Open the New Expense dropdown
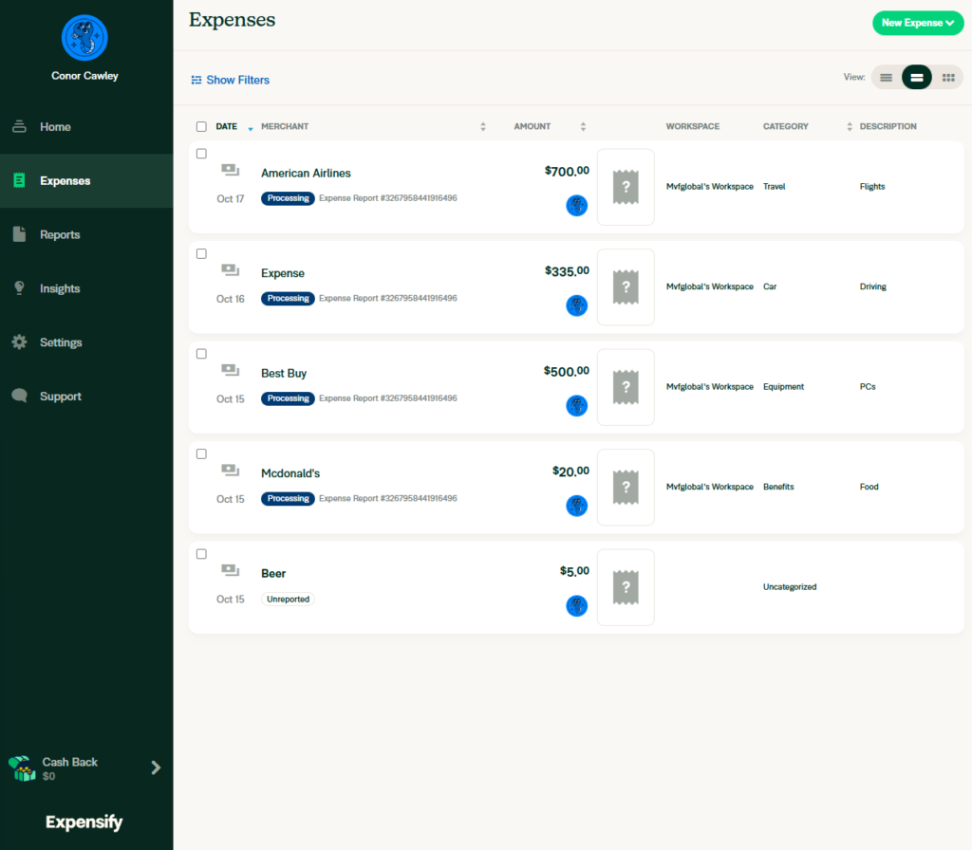This screenshot has height=850, width=972. (917, 22)
